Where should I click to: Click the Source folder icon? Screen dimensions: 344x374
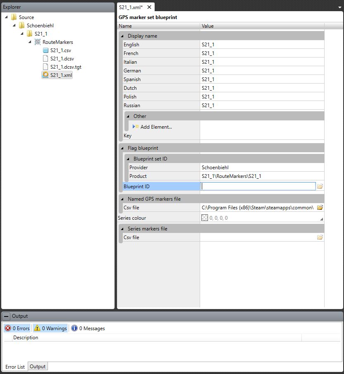[x=14, y=17]
